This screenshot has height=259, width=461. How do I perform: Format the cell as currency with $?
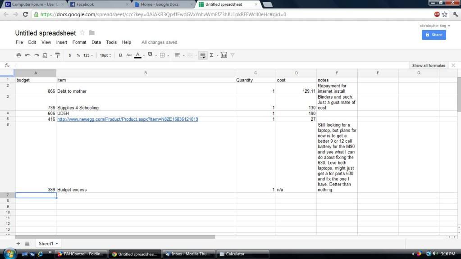[70, 55]
